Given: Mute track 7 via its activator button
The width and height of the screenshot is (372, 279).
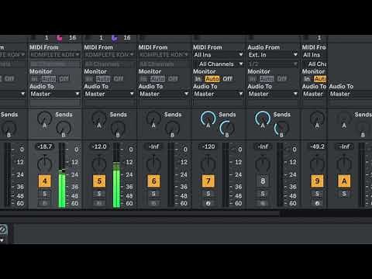Looking at the screenshot, I should 208,181.
